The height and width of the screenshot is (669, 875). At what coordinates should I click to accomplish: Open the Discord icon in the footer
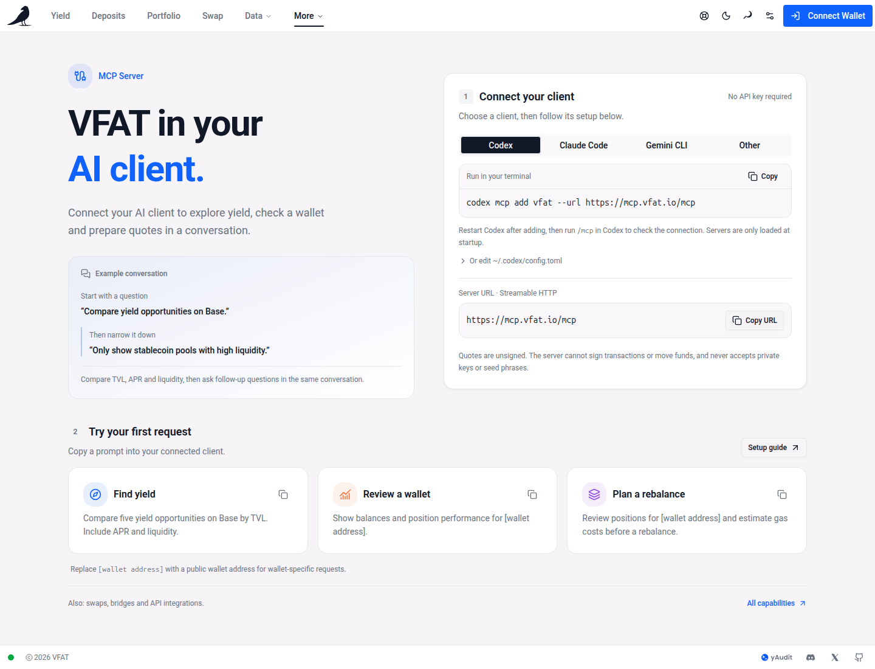click(811, 657)
